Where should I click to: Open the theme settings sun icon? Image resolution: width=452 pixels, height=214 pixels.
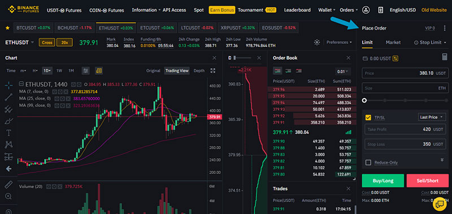[x=317, y=42]
